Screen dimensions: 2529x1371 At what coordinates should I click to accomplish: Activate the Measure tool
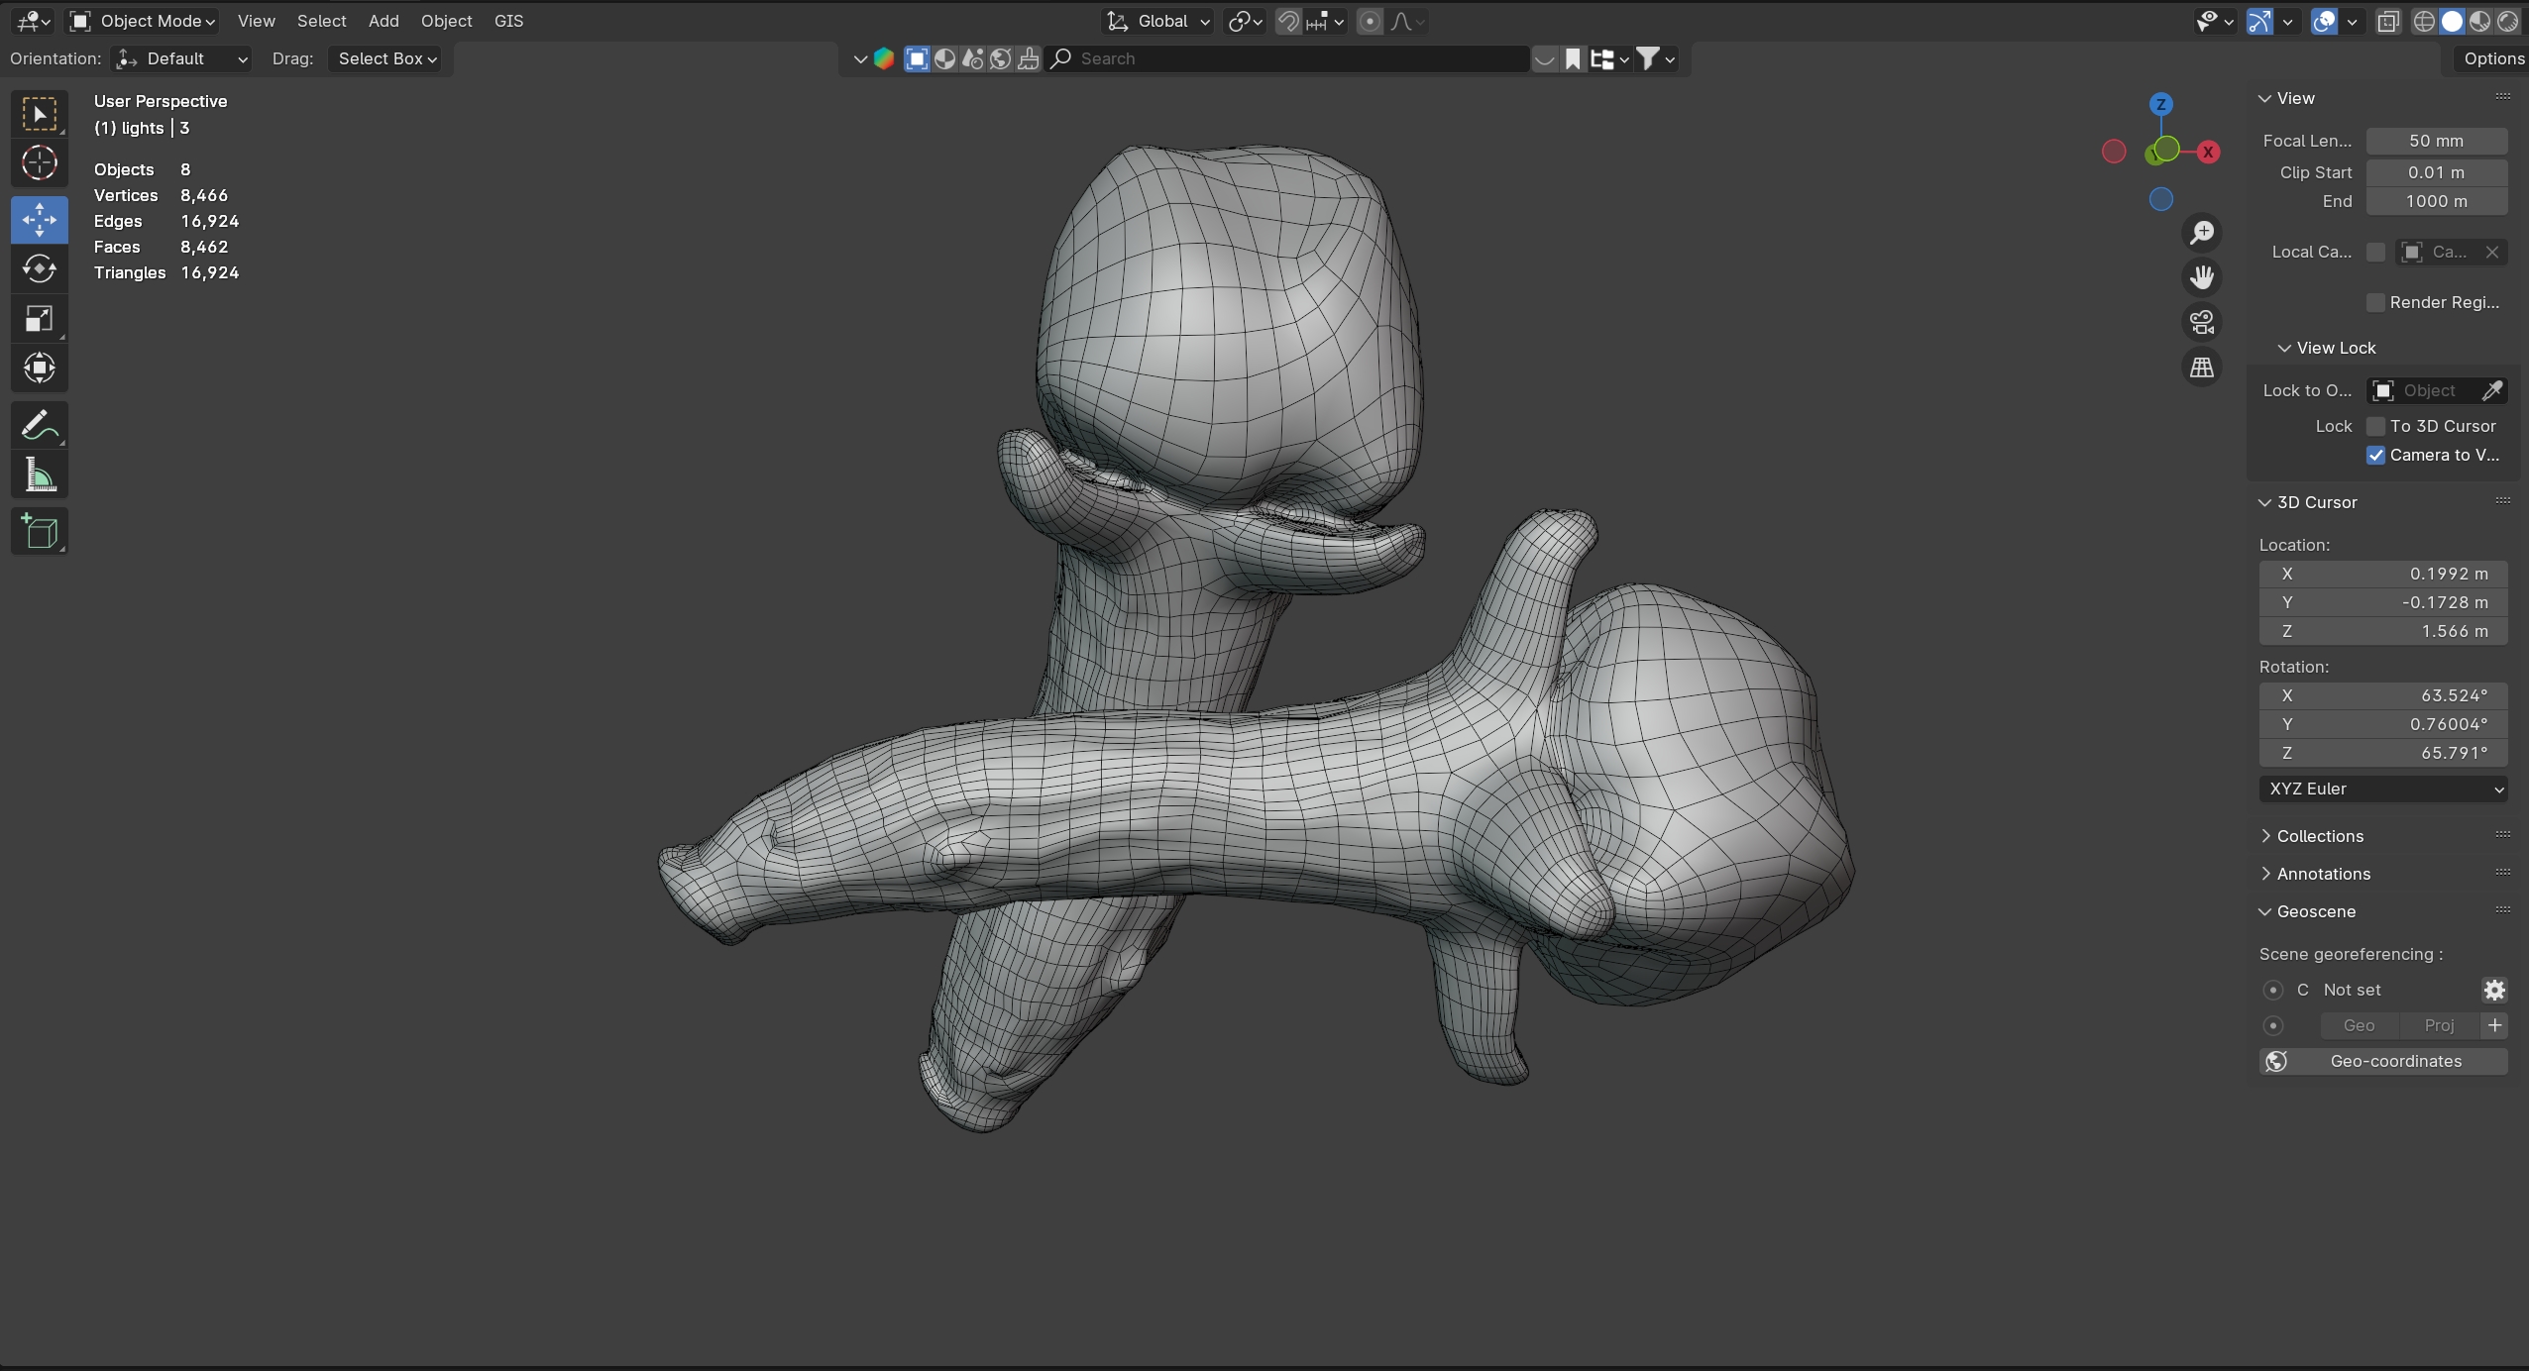(39, 476)
